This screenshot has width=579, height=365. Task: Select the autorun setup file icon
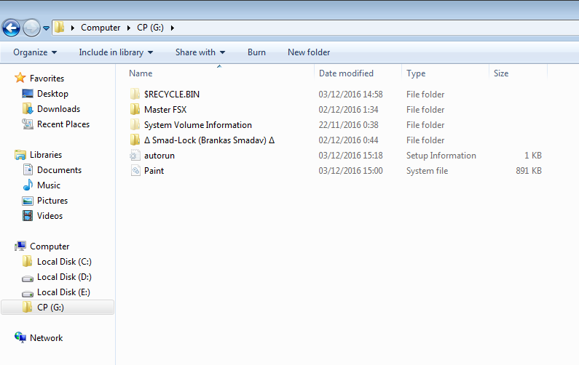135,156
